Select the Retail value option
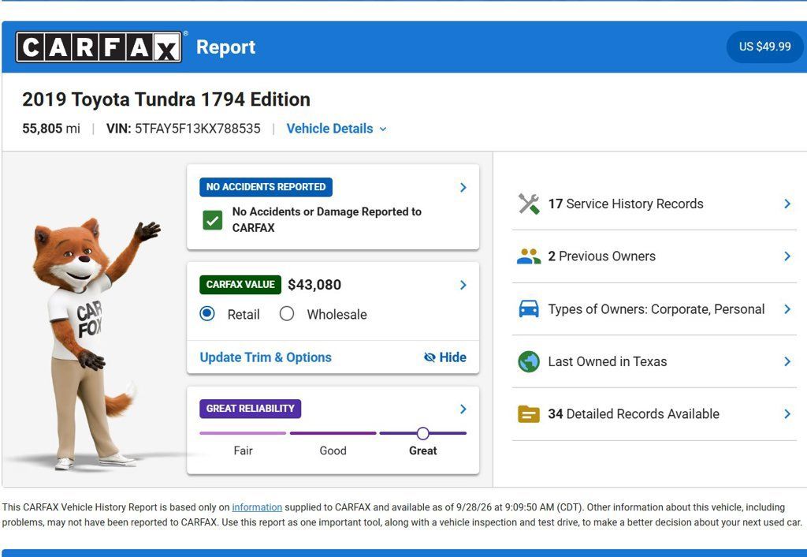This screenshot has width=807, height=557. [207, 314]
